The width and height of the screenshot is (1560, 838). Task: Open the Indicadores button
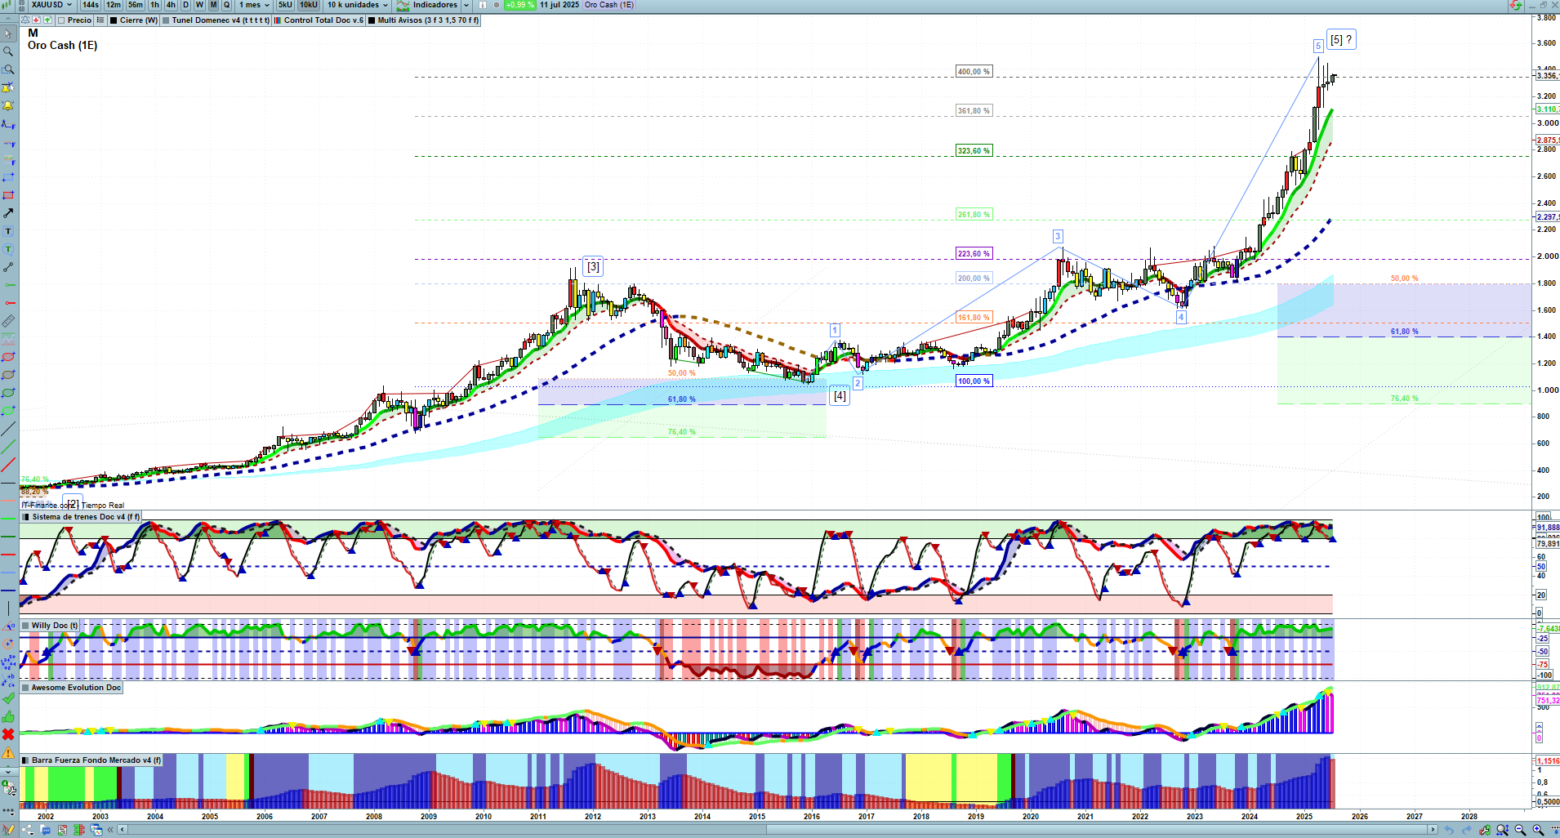click(434, 5)
